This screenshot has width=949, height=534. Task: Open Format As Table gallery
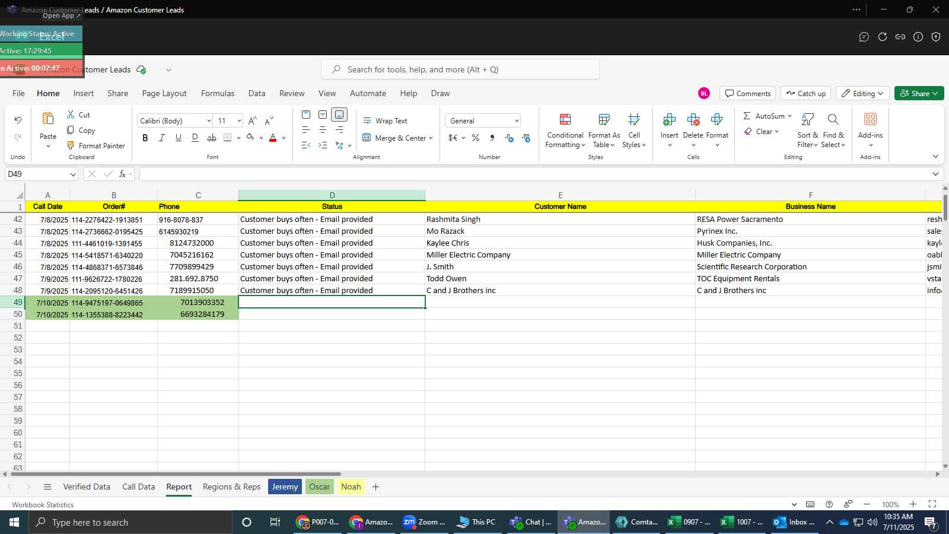point(604,131)
